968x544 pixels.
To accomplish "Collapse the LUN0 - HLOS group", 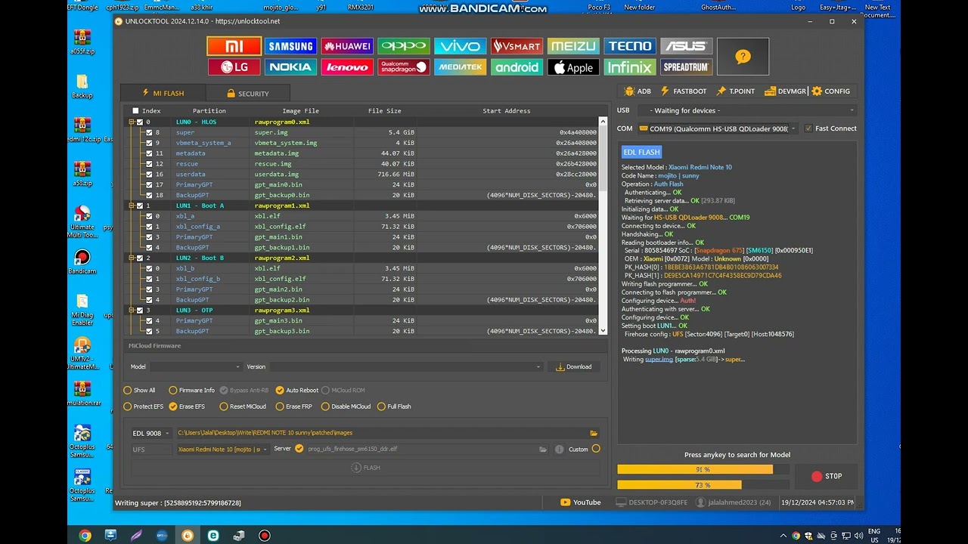I will point(132,122).
